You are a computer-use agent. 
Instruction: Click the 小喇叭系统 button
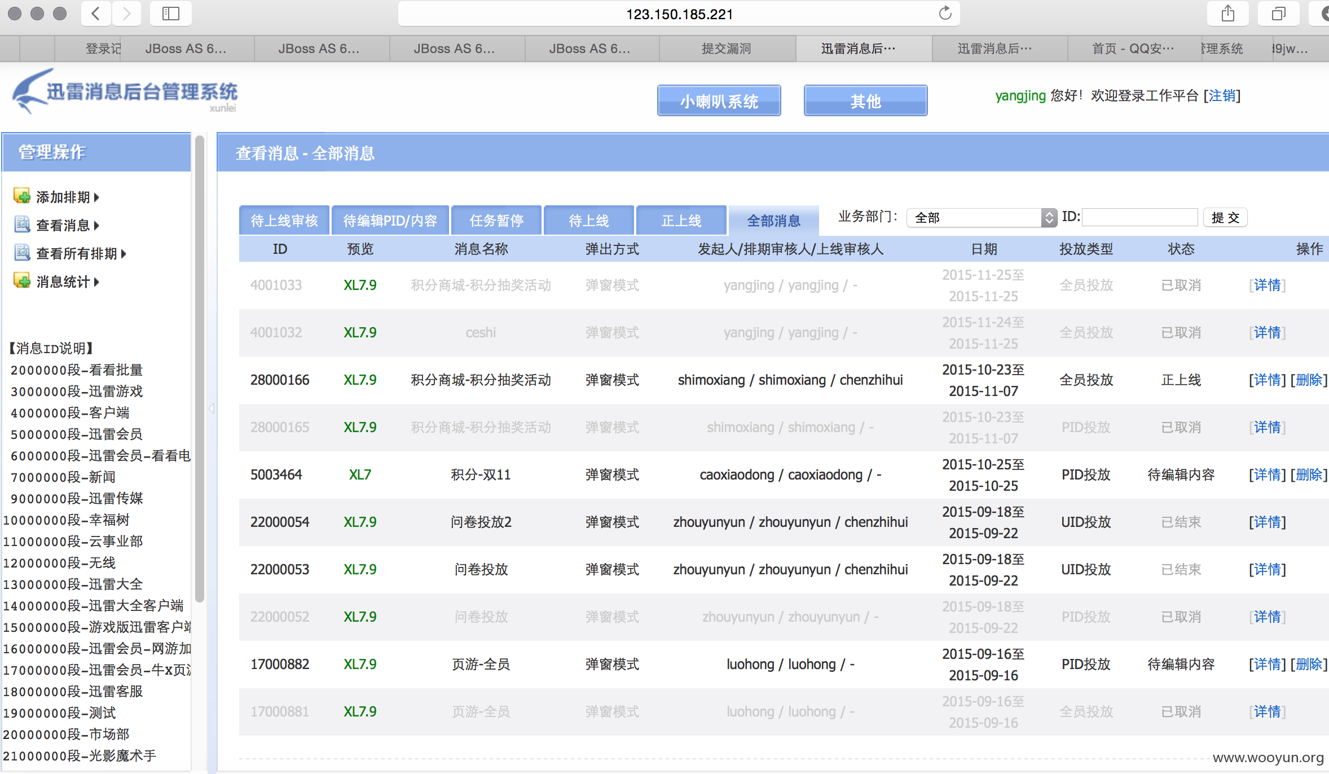click(719, 101)
